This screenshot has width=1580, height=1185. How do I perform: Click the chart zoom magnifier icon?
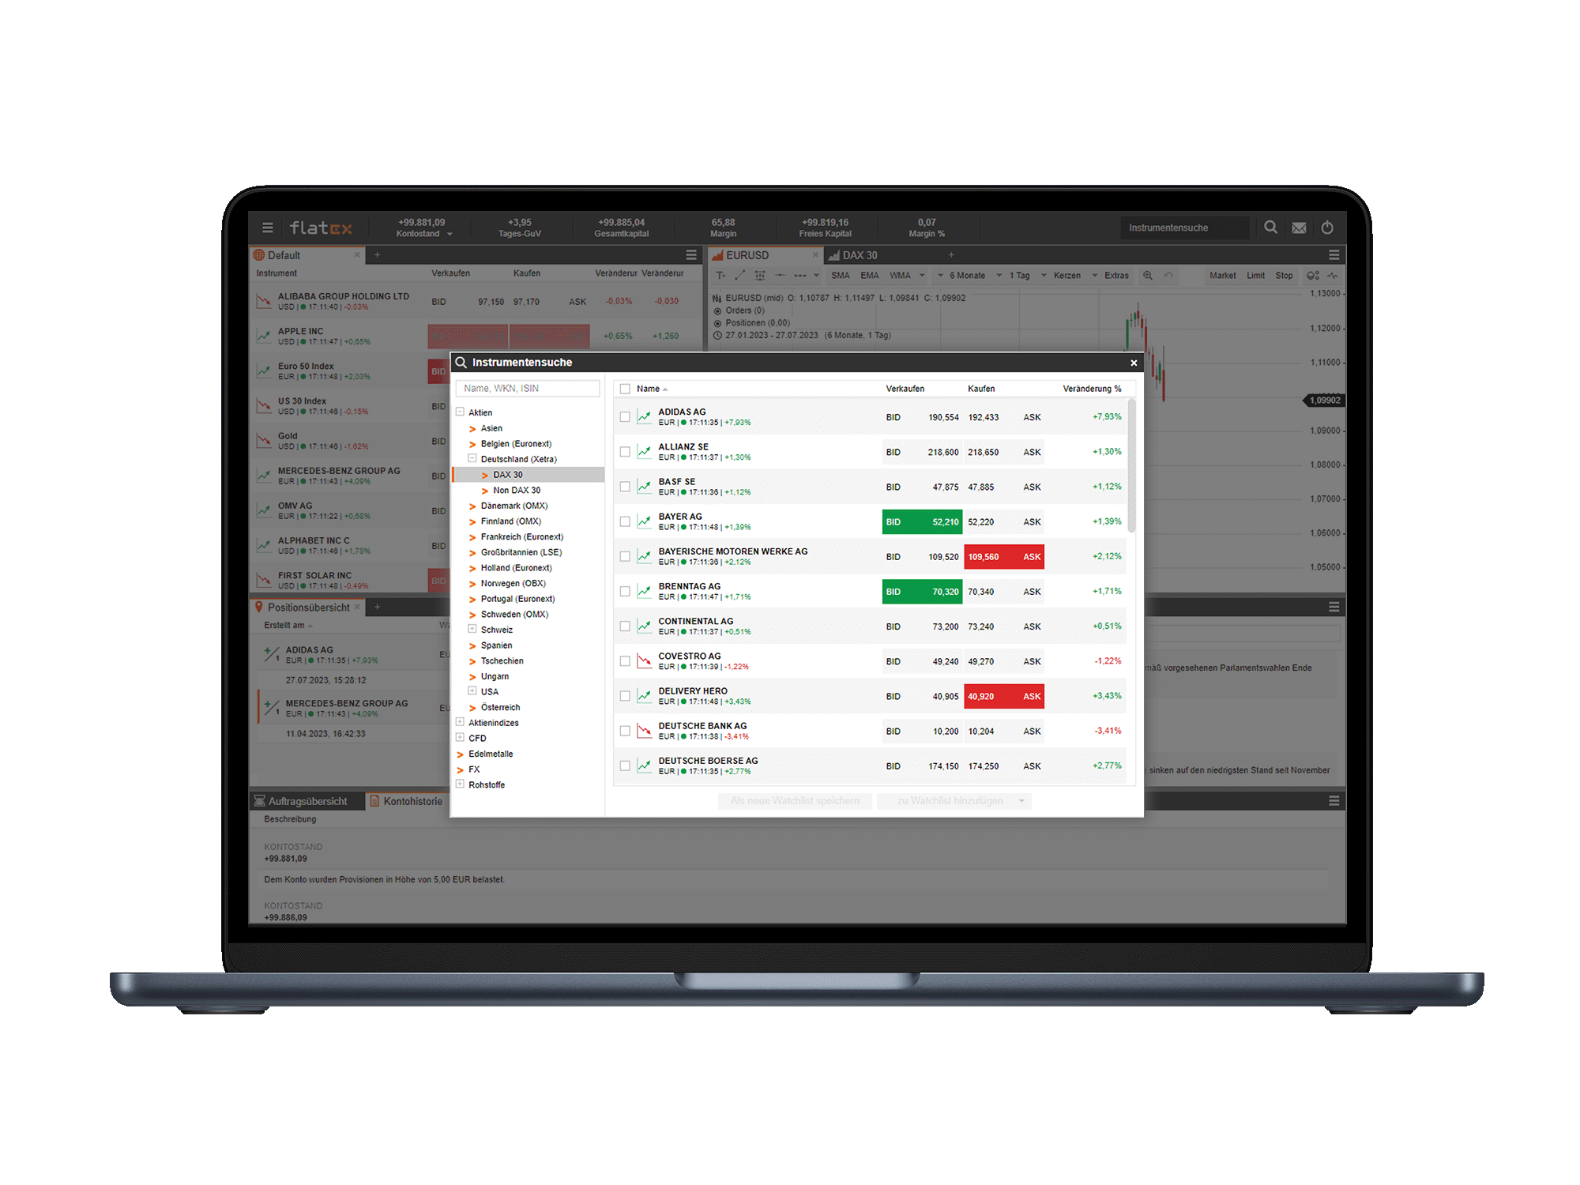pos(1148,276)
